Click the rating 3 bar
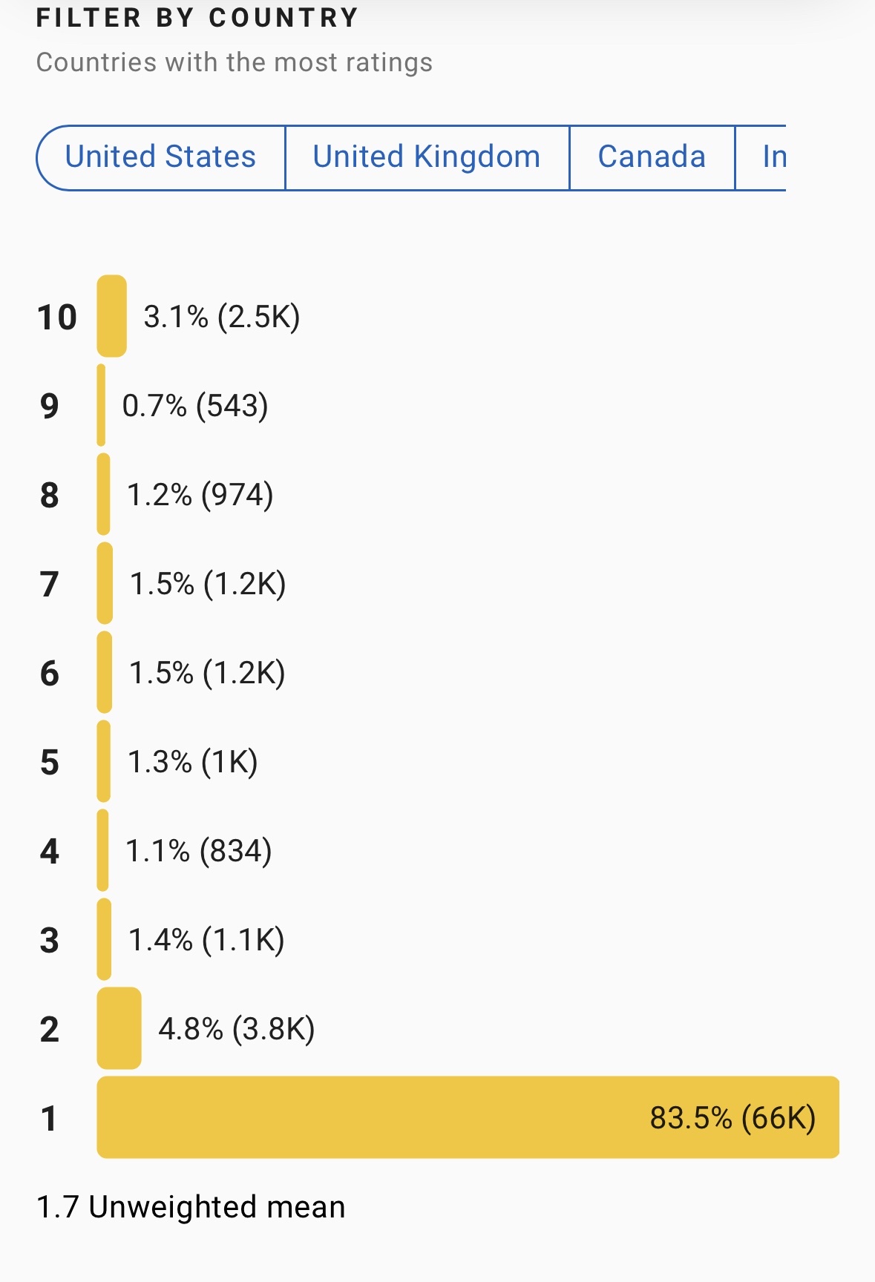The image size is (875, 1282). [104, 939]
